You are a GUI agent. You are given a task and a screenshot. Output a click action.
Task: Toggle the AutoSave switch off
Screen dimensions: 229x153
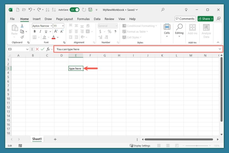pyautogui.click(x=74, y=10)
